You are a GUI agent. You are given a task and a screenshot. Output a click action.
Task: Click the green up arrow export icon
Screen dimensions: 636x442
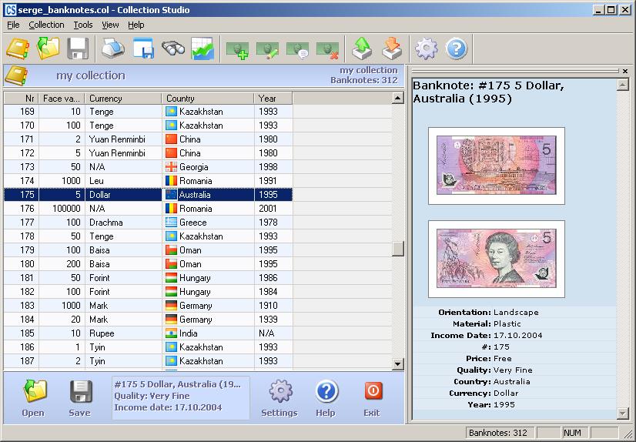362,49
